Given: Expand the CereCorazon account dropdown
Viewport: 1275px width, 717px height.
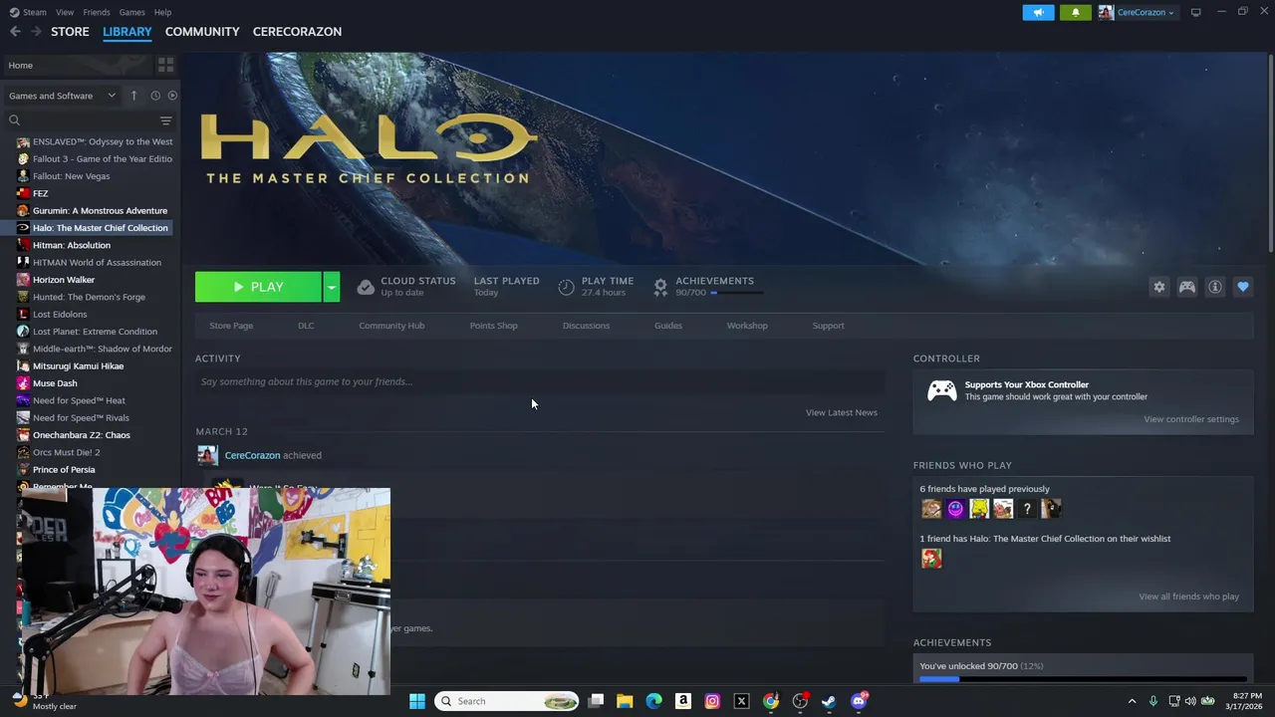Looking at the screenshot, I should (x=1138, y=12).
